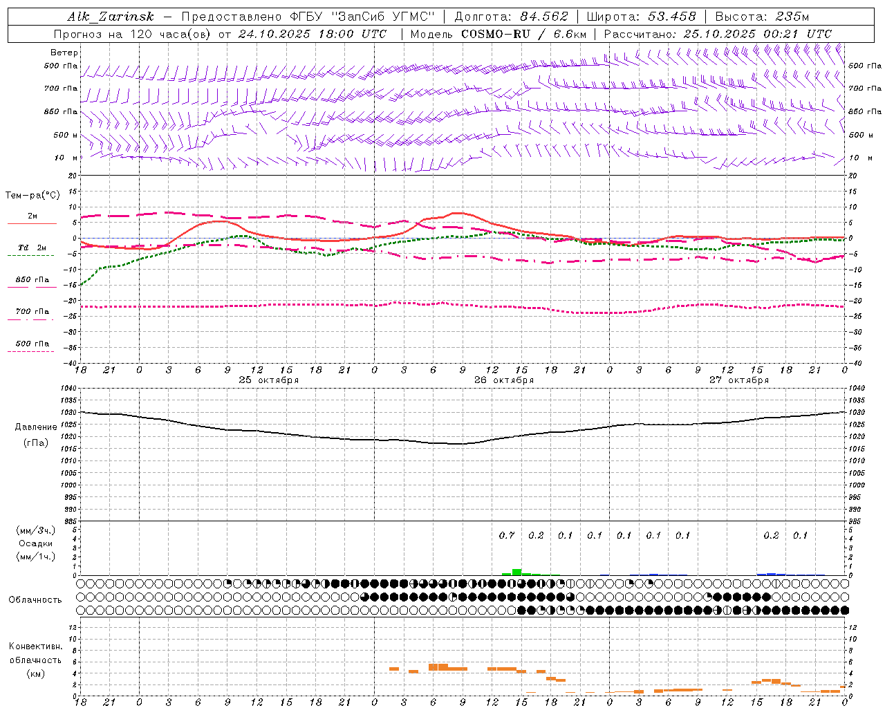Screen dimensions: 885x708
Task: Click the "Давление" pressure panel label
Action: [x=36, y=427]
